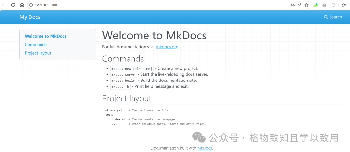Viewport: 350px width, 152px height.
Task: Reload the page with the refresh icon
Action: pyautogui.click(x=13, y=5)
